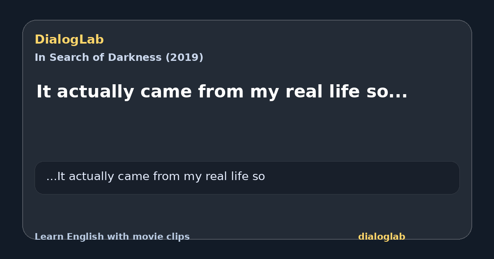Click the DialogLab logo text
The height and width of the screenshot is (259, 494).
[x=69, y=40]
